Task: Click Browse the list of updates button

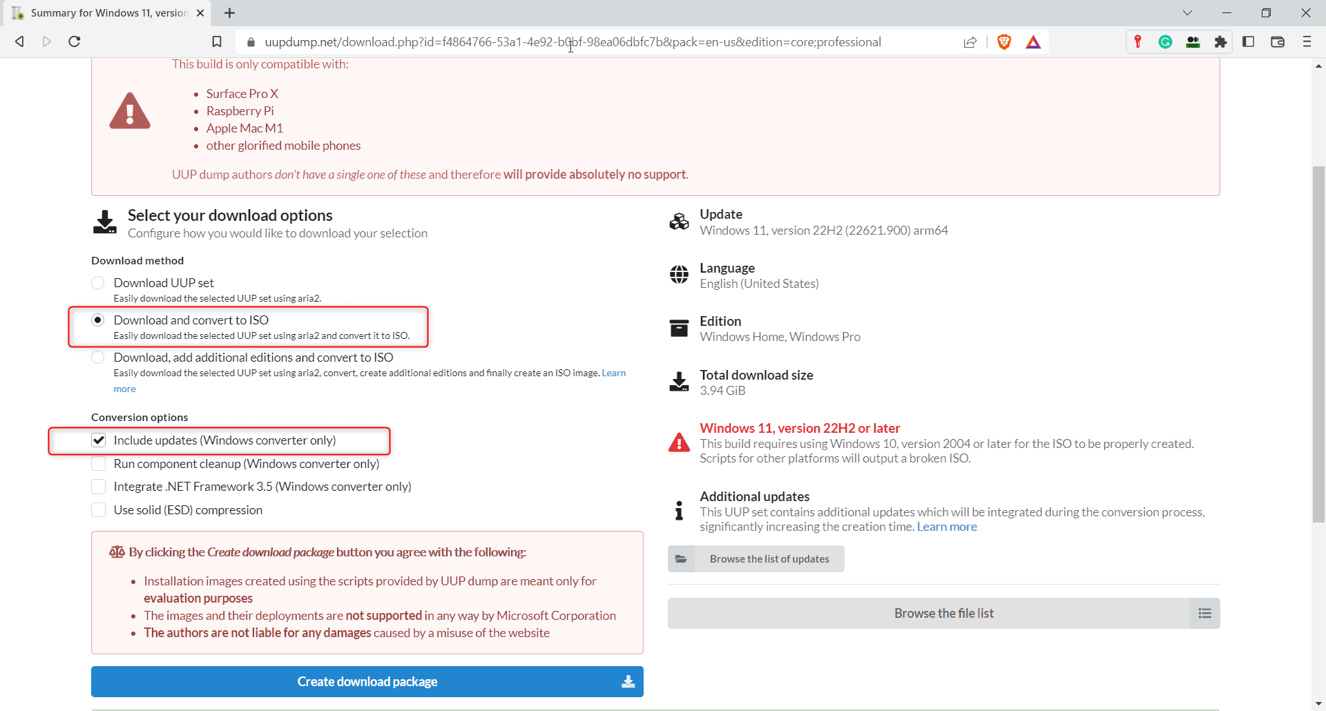Action: click(x=756, y=559)
